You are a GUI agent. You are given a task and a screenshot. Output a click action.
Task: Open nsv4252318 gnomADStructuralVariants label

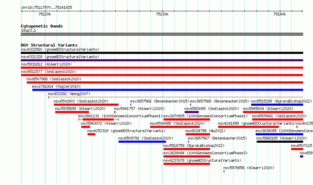click(126, 131)
